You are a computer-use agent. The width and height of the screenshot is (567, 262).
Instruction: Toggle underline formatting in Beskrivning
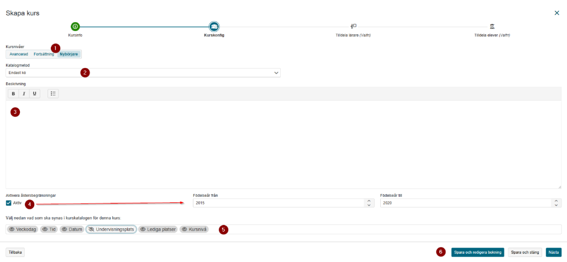pyautogui.click(x=34, y=94)
